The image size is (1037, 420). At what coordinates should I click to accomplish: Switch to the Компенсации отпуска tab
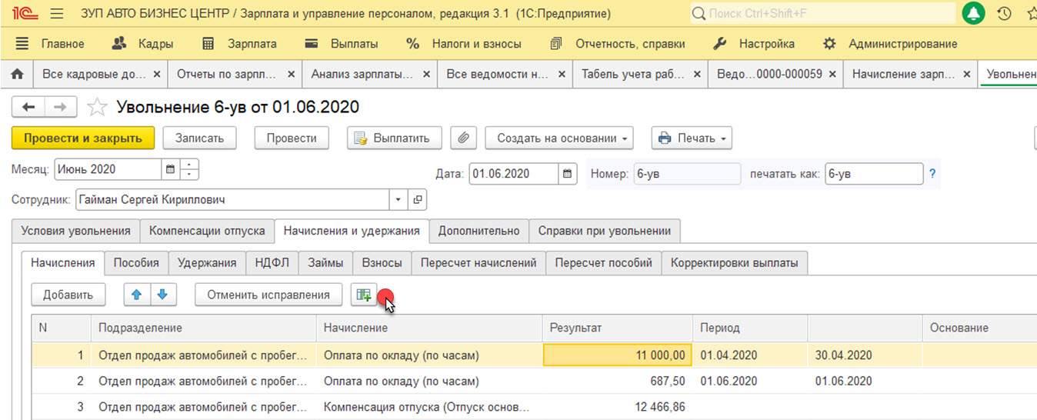(208, 231)
